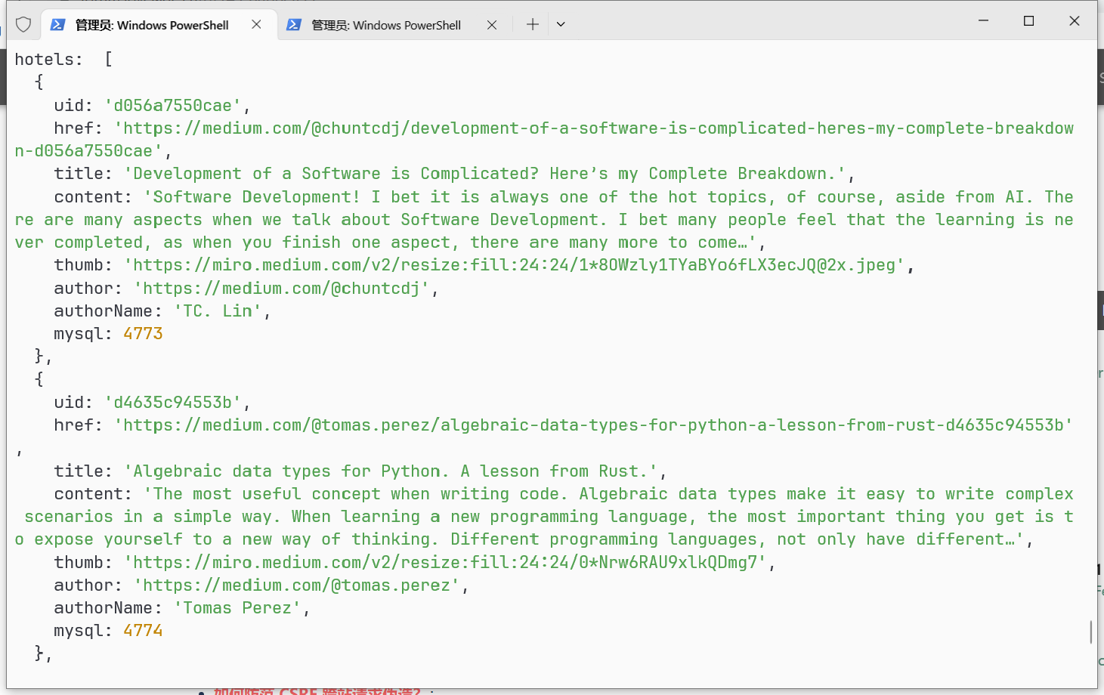Open the algebraic-data-types-for-python href link
The width and height of the screenshot is (1104, 695).
(593, 425)
